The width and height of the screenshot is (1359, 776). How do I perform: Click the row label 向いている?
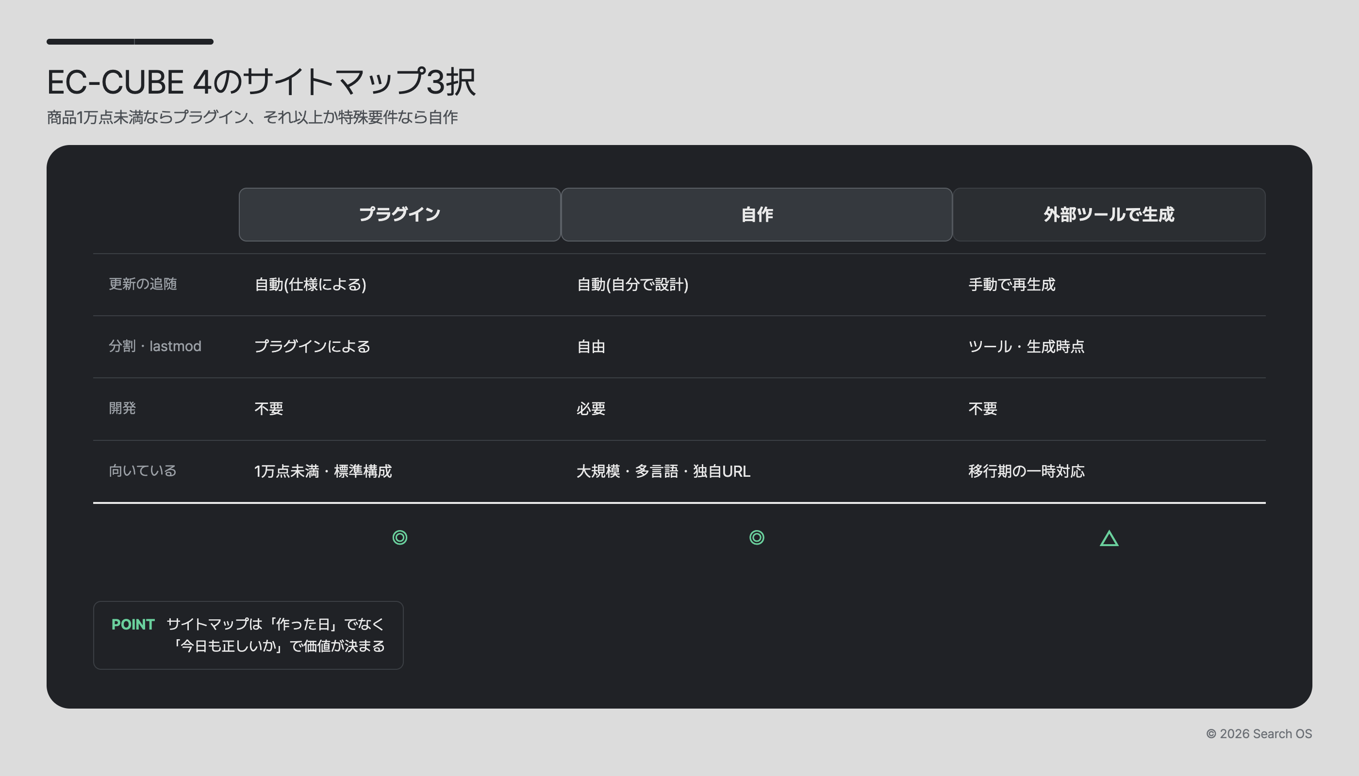[x=142, y=470]
